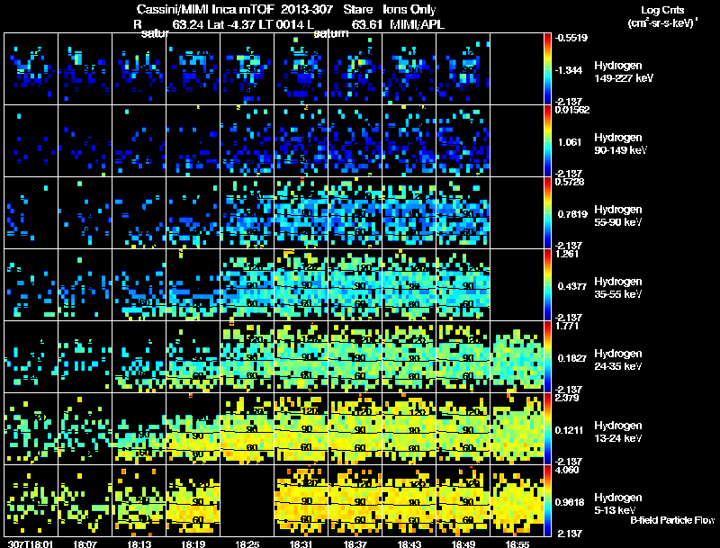This screenshot has height=548, width=720.
Task: Open the 55-90 keV panel at 18:49
Action: click(x=463, y=213)
